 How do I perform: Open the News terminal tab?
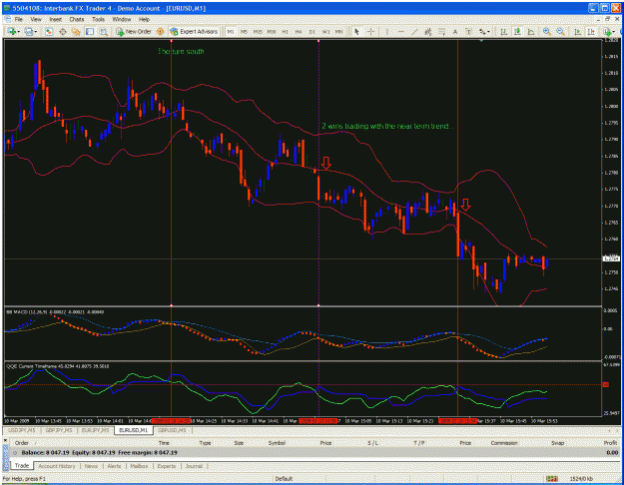pyautogui.click(x=91, y=466)
